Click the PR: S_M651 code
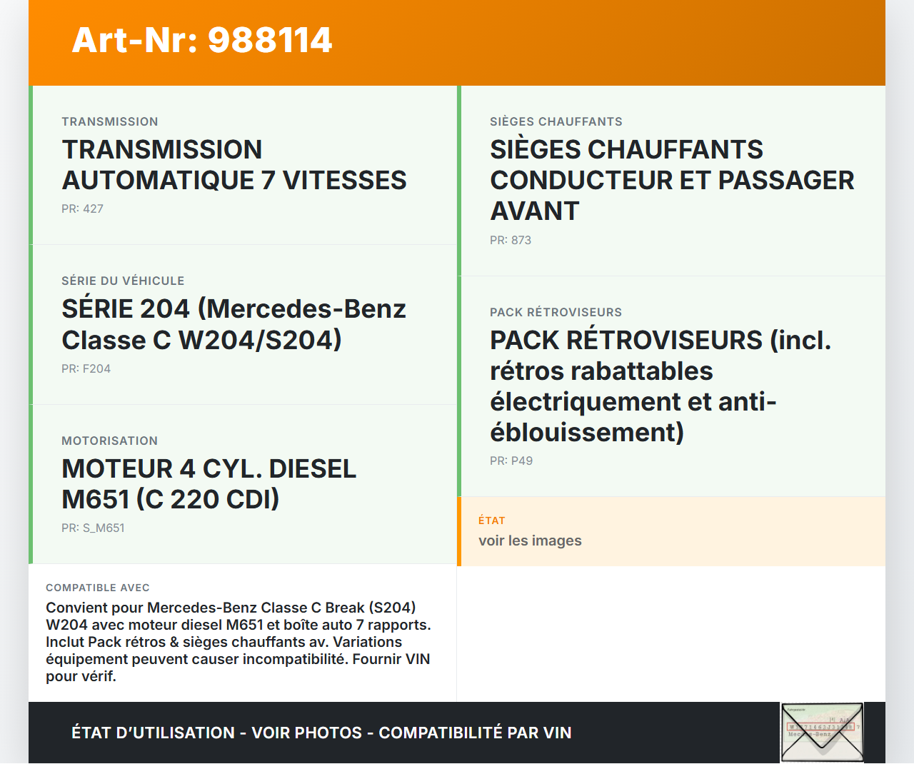 [x=93, y=528]
